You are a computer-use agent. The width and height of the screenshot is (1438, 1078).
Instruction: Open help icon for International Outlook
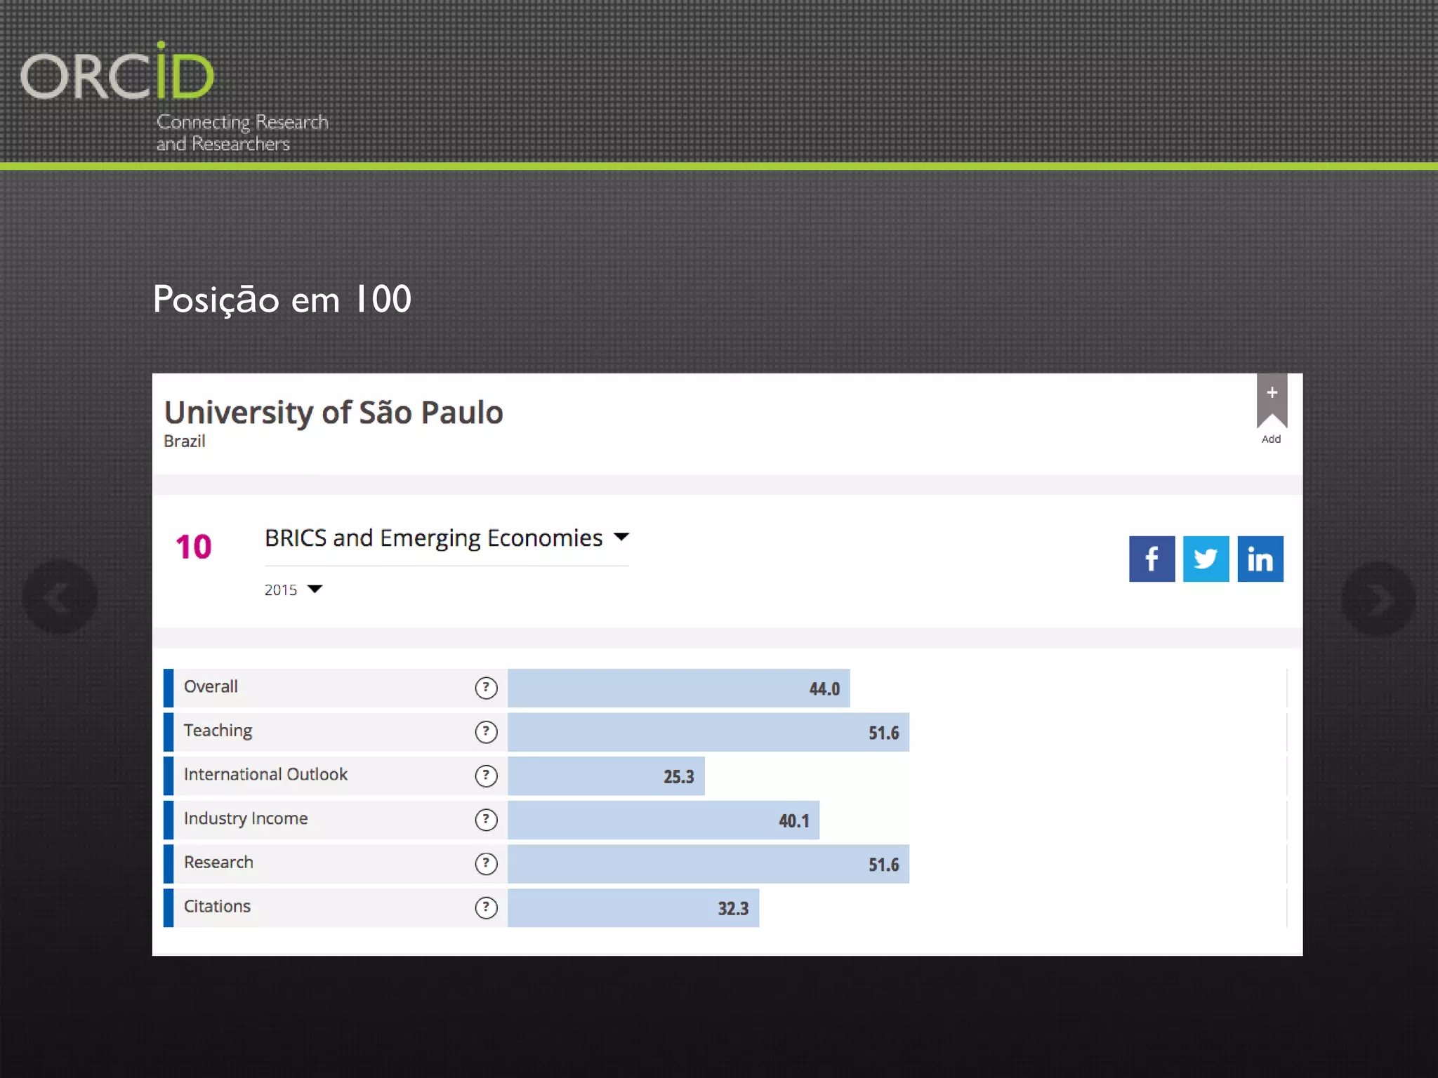point(486,776)
